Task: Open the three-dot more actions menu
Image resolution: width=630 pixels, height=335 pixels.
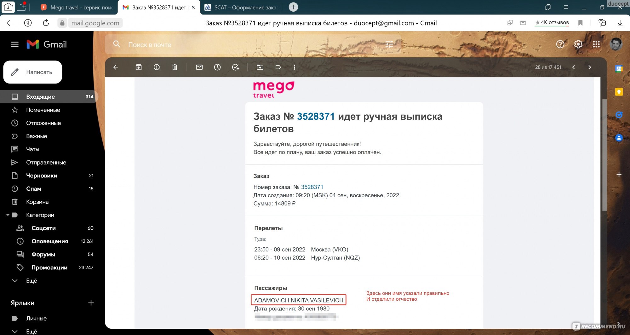Action: (x=295, y=67)
